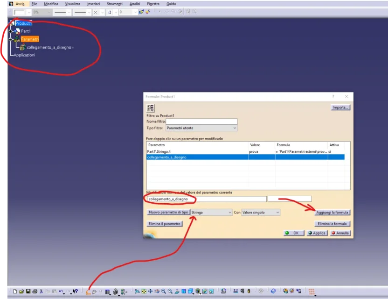Open the Inserisci menu
Viewport: 388px width, 299px height.
coord(93,4)
